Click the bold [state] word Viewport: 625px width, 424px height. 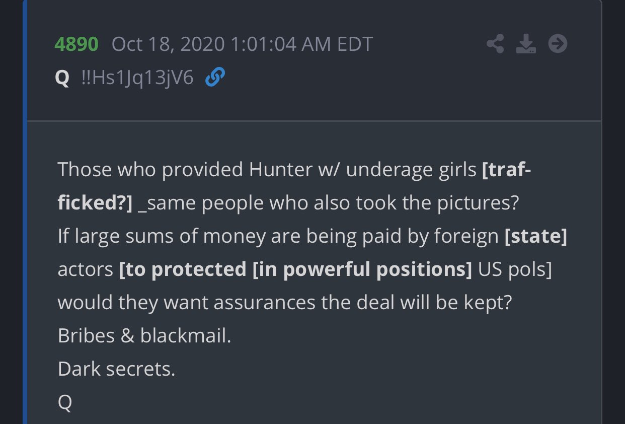click(x=536, y=237)
